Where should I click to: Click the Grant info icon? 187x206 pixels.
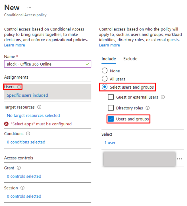pos(19,168)
